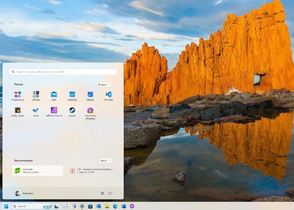Open the Productivity folder in Pinned

click(x=18, y=95)
